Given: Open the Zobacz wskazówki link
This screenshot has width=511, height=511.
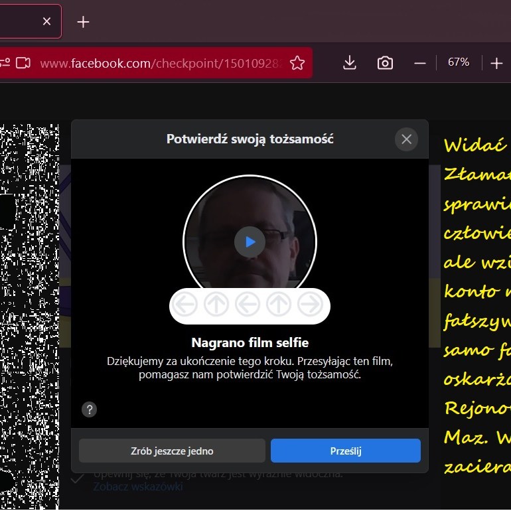Looking at the screenshot, I should click(138, 486).
